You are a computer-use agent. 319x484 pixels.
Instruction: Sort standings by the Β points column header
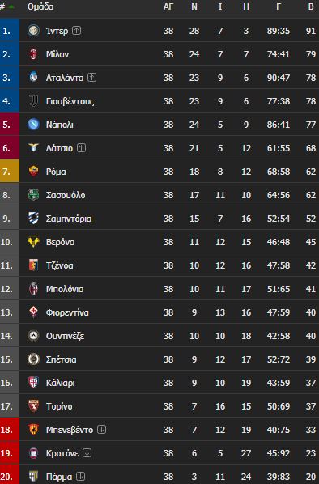(x=311, y=6)
